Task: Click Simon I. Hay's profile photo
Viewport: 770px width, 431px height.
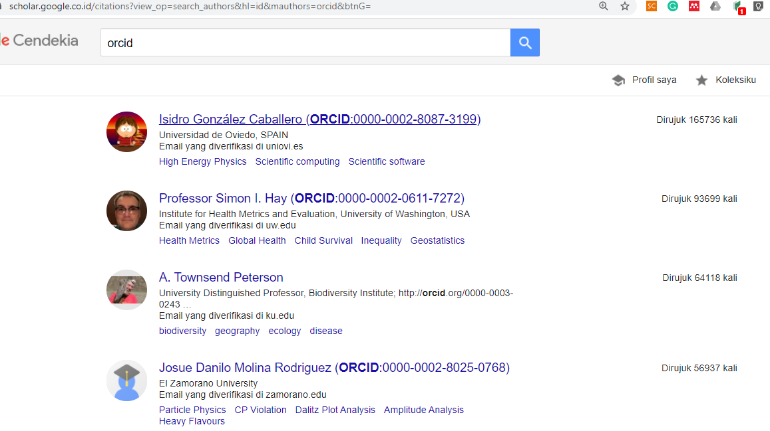Action: click(126, 211)
